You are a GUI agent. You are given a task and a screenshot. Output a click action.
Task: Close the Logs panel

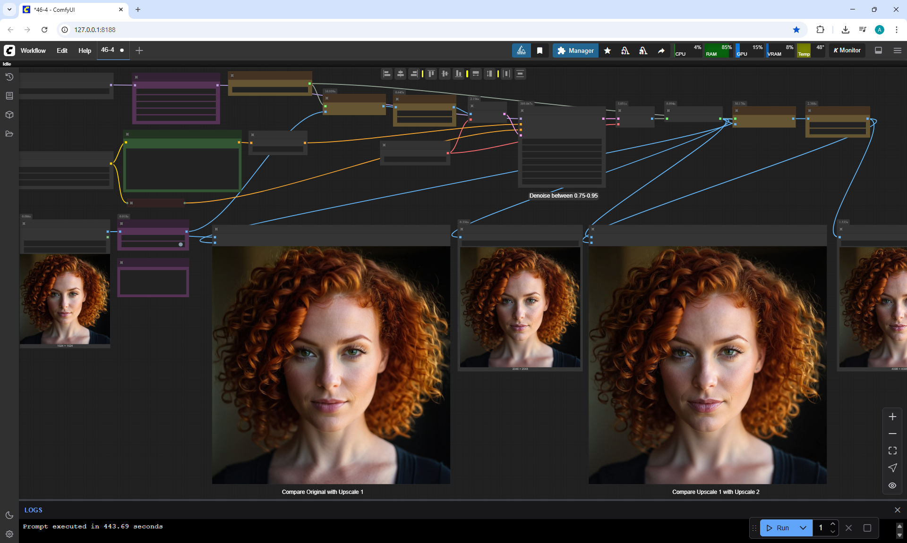click(897, 510)
